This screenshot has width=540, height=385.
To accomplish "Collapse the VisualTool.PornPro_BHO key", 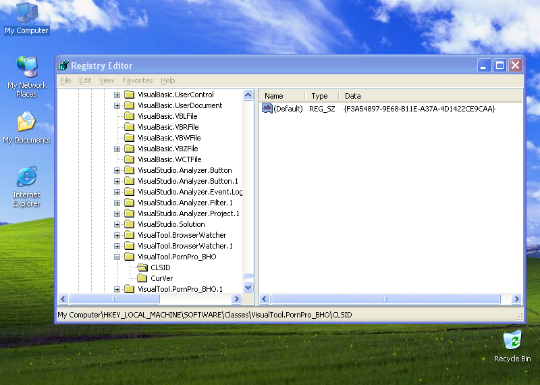I will (117, 257).
